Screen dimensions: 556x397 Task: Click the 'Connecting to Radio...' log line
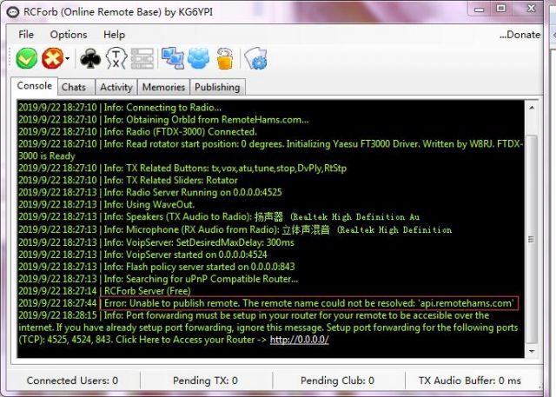(x=120, y=108)
